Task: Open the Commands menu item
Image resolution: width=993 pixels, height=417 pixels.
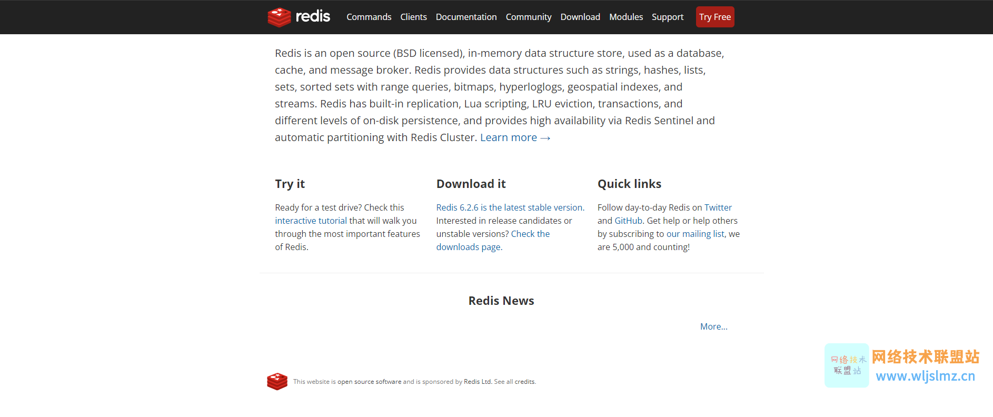Action: [x=369, y=17]
